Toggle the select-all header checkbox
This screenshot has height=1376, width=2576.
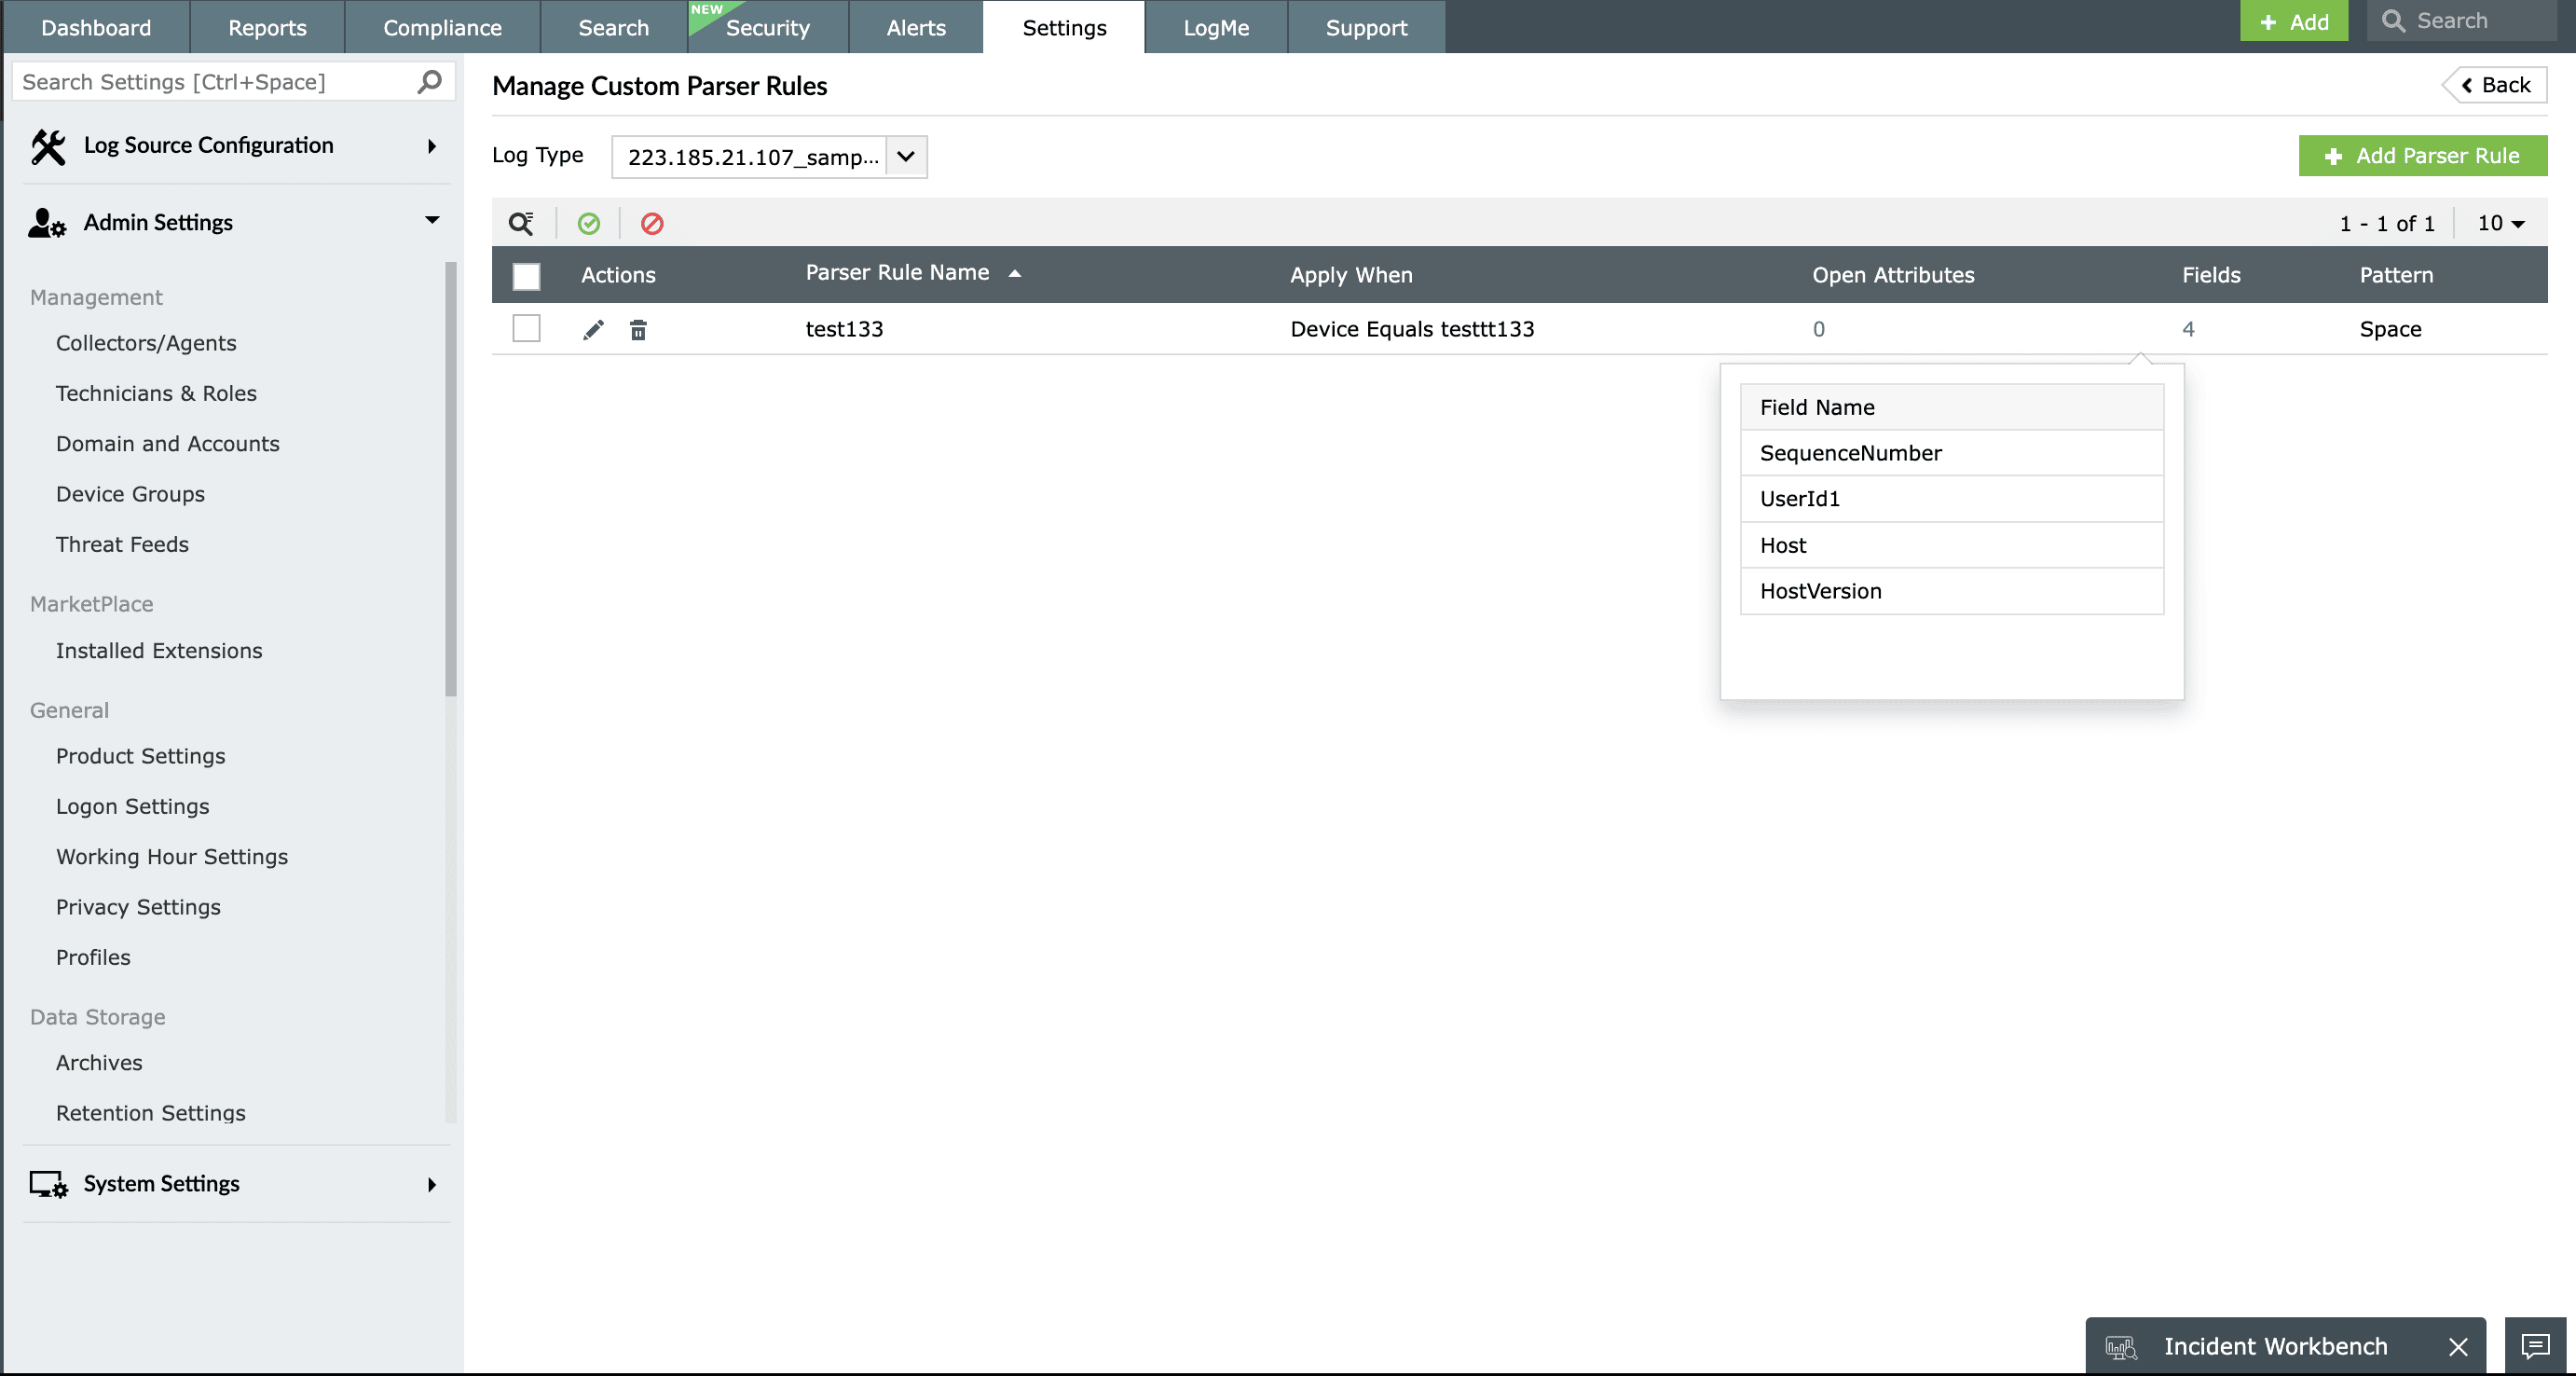(x=526, y=276)
